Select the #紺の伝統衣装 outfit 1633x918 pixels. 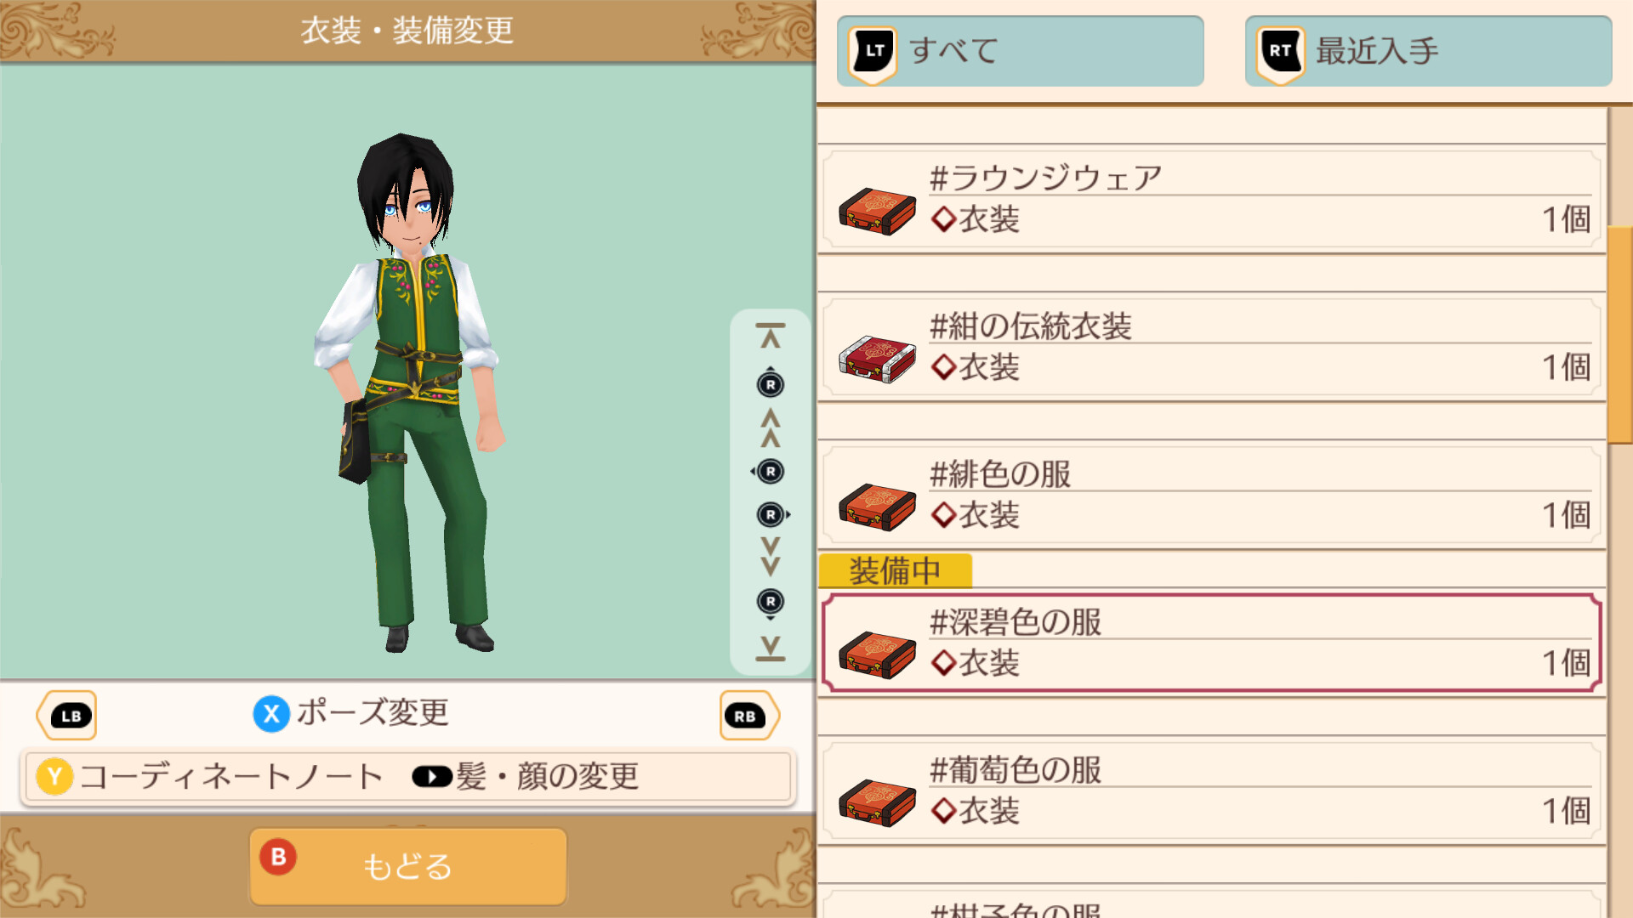(1211, 348)
